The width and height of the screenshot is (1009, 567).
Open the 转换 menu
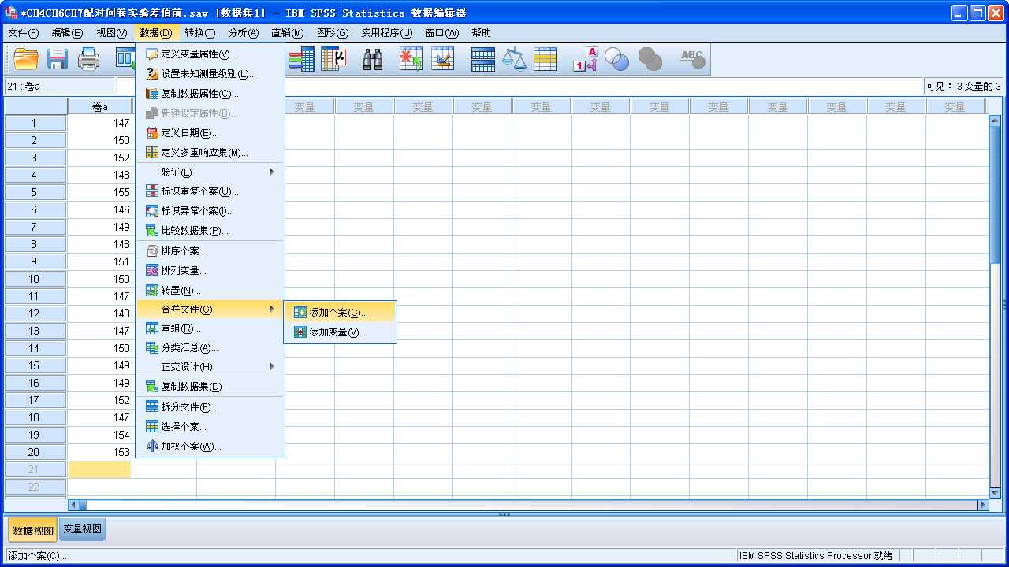[199, 33]
